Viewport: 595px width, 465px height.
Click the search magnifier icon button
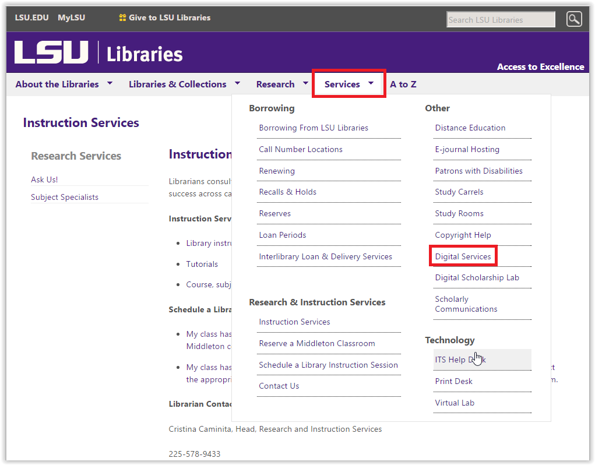[x=574, y=19]
